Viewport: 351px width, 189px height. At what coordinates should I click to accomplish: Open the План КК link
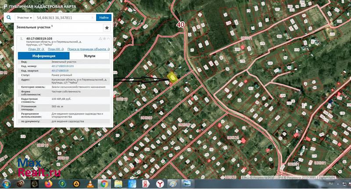click(x=55, y=49)
